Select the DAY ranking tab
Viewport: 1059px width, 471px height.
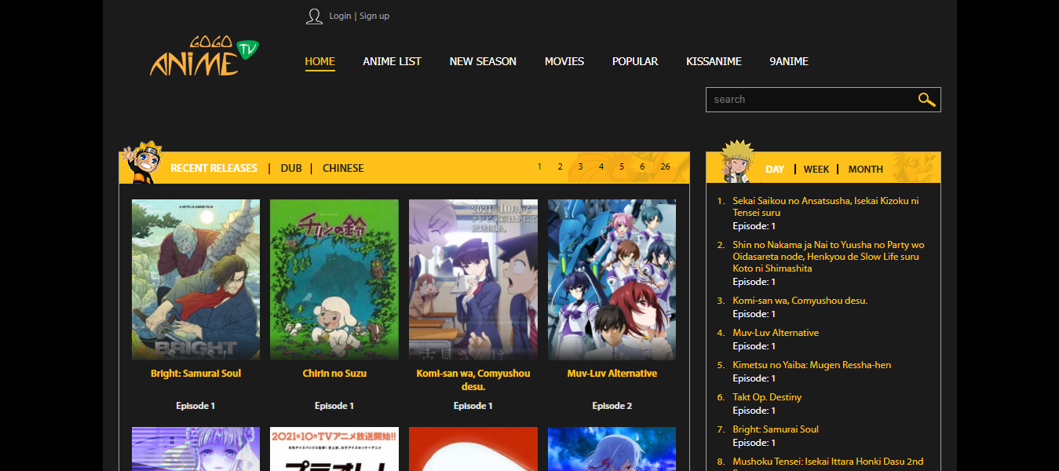(x=775, y=169)
